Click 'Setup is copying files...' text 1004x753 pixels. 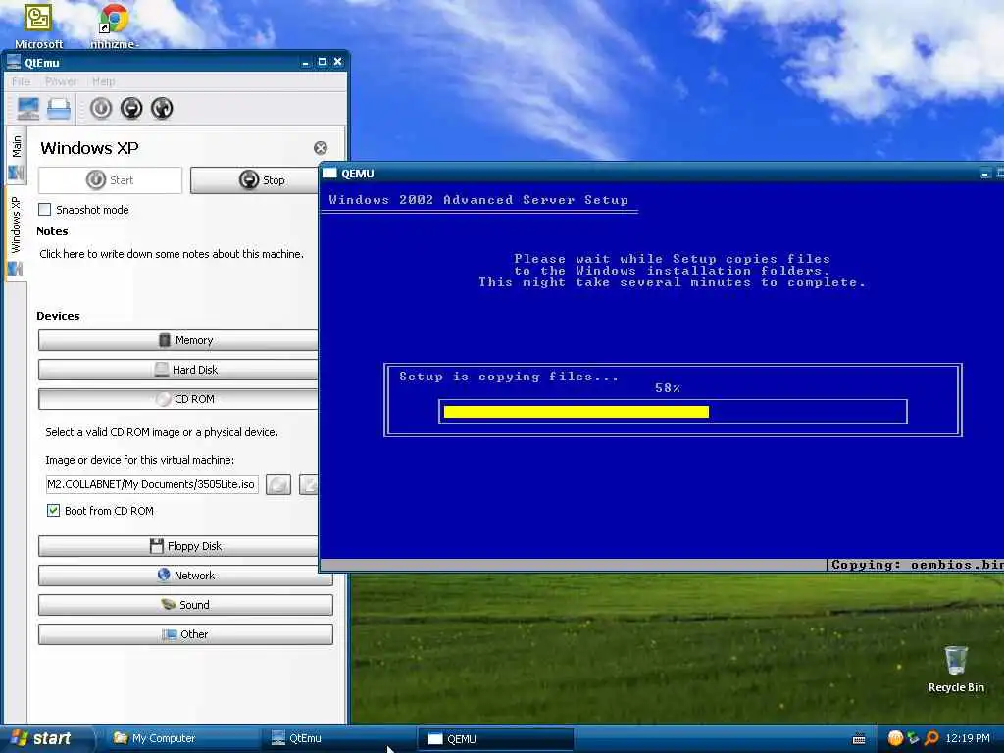(509, 376)
